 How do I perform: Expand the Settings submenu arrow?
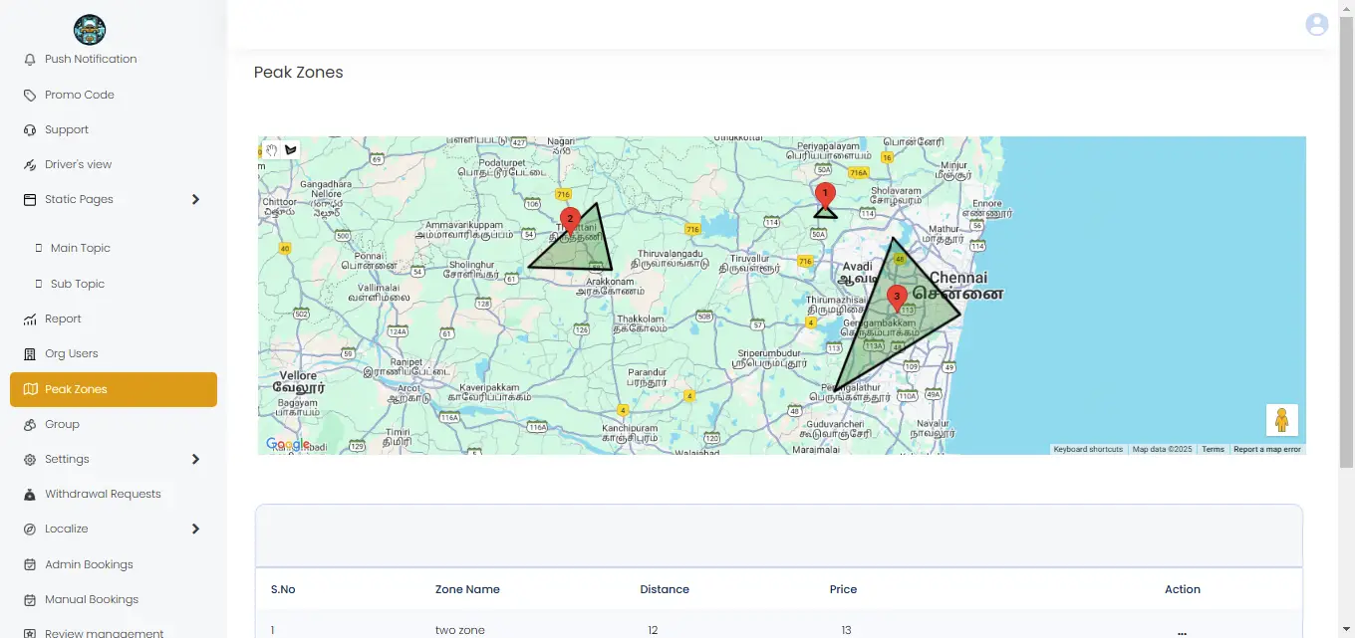click(195, 460)
